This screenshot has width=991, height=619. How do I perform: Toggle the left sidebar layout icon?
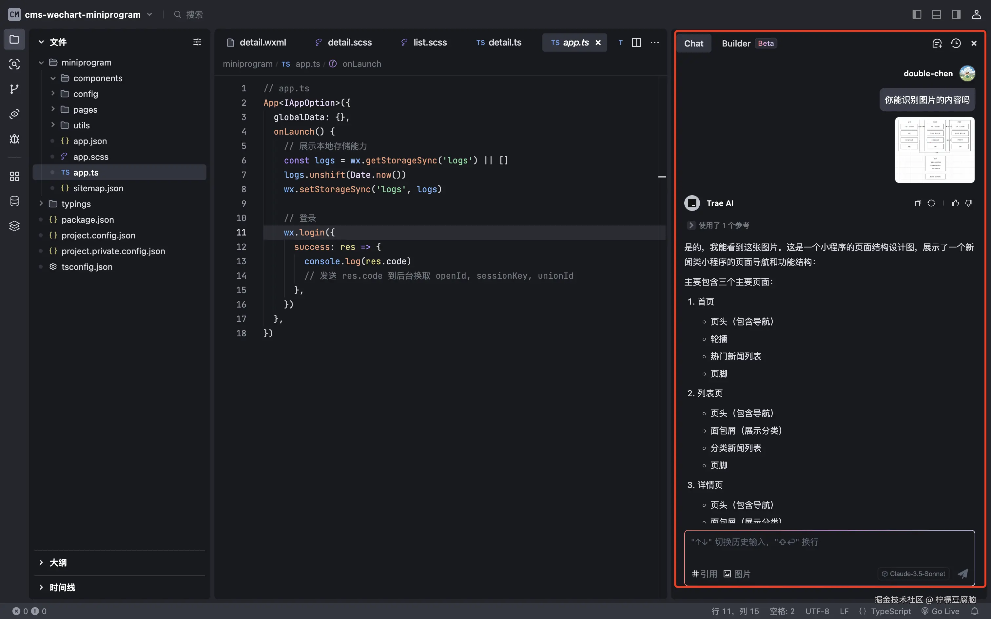(917, 15)
